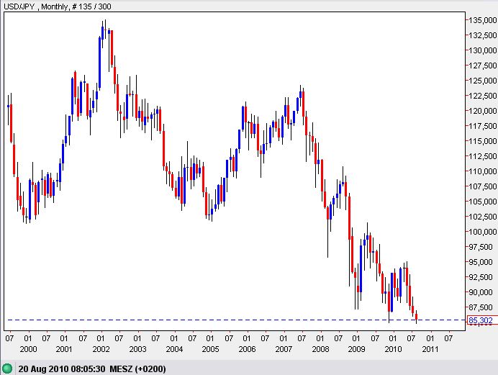Image resolution: width=498 pixels, height=375 pixels.
Task: Click the 112,500 price axis label
Action: 483,156
